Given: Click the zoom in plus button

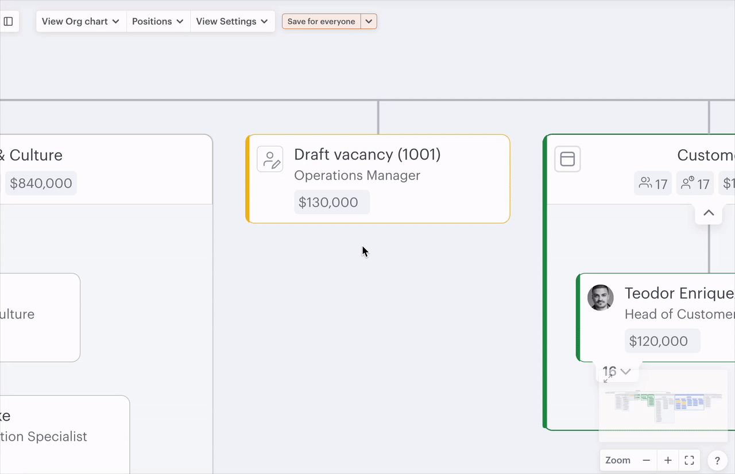Looking at the screenshot, I should coord(668,460).
